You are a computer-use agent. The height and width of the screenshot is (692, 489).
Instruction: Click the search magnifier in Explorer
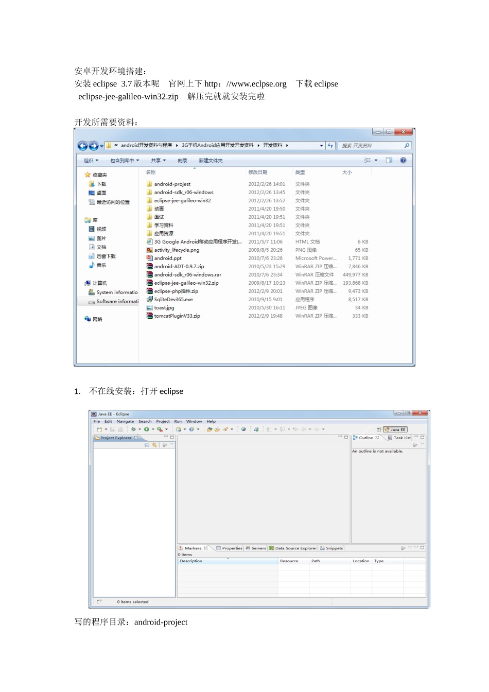coord(407,146)
